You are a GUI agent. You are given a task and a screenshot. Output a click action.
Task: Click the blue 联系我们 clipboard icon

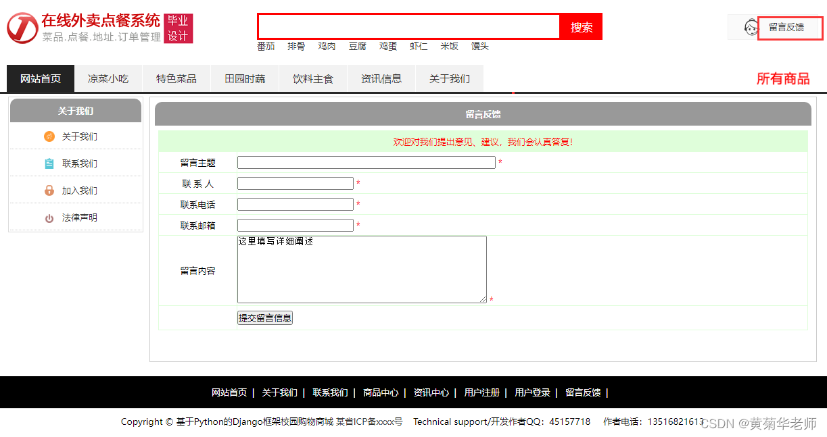coord(49,163)
